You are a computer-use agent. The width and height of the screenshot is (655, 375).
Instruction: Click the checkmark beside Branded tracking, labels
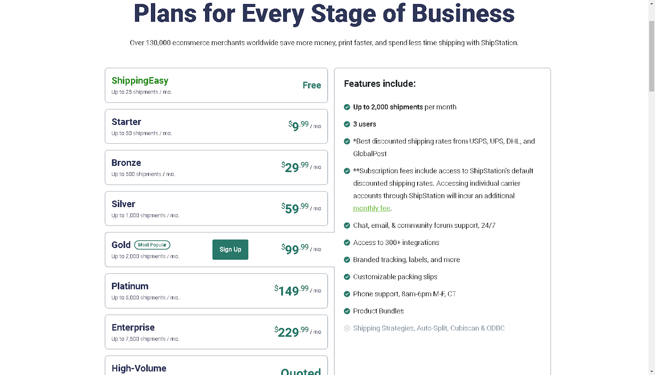point(347,260)
